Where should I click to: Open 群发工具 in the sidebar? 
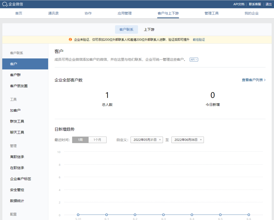(x=17, y=121)
